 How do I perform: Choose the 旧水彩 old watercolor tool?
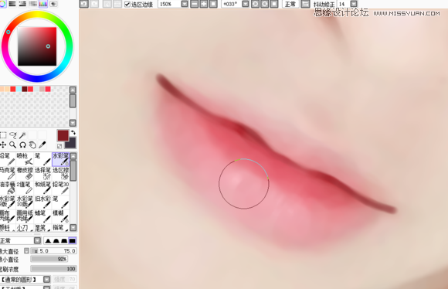pyautogui.click(x=42, y=202)
